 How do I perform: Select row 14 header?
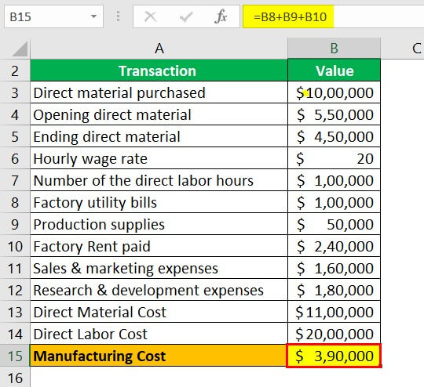tap(15, 334)
